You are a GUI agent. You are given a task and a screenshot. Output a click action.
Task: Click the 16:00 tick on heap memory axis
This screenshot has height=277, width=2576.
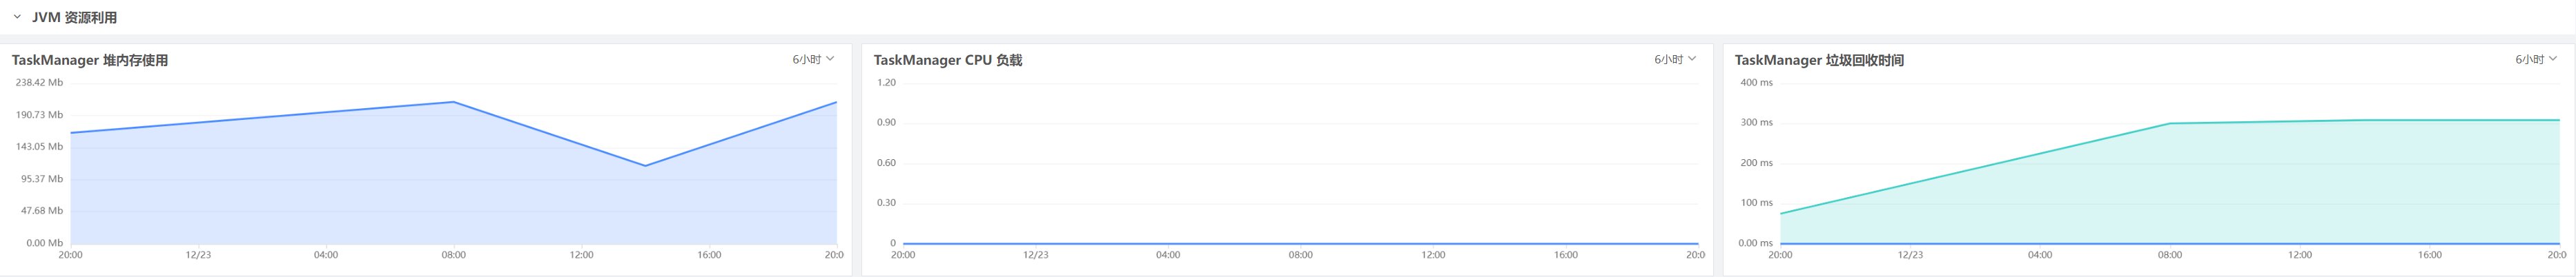tap(709, 255)
